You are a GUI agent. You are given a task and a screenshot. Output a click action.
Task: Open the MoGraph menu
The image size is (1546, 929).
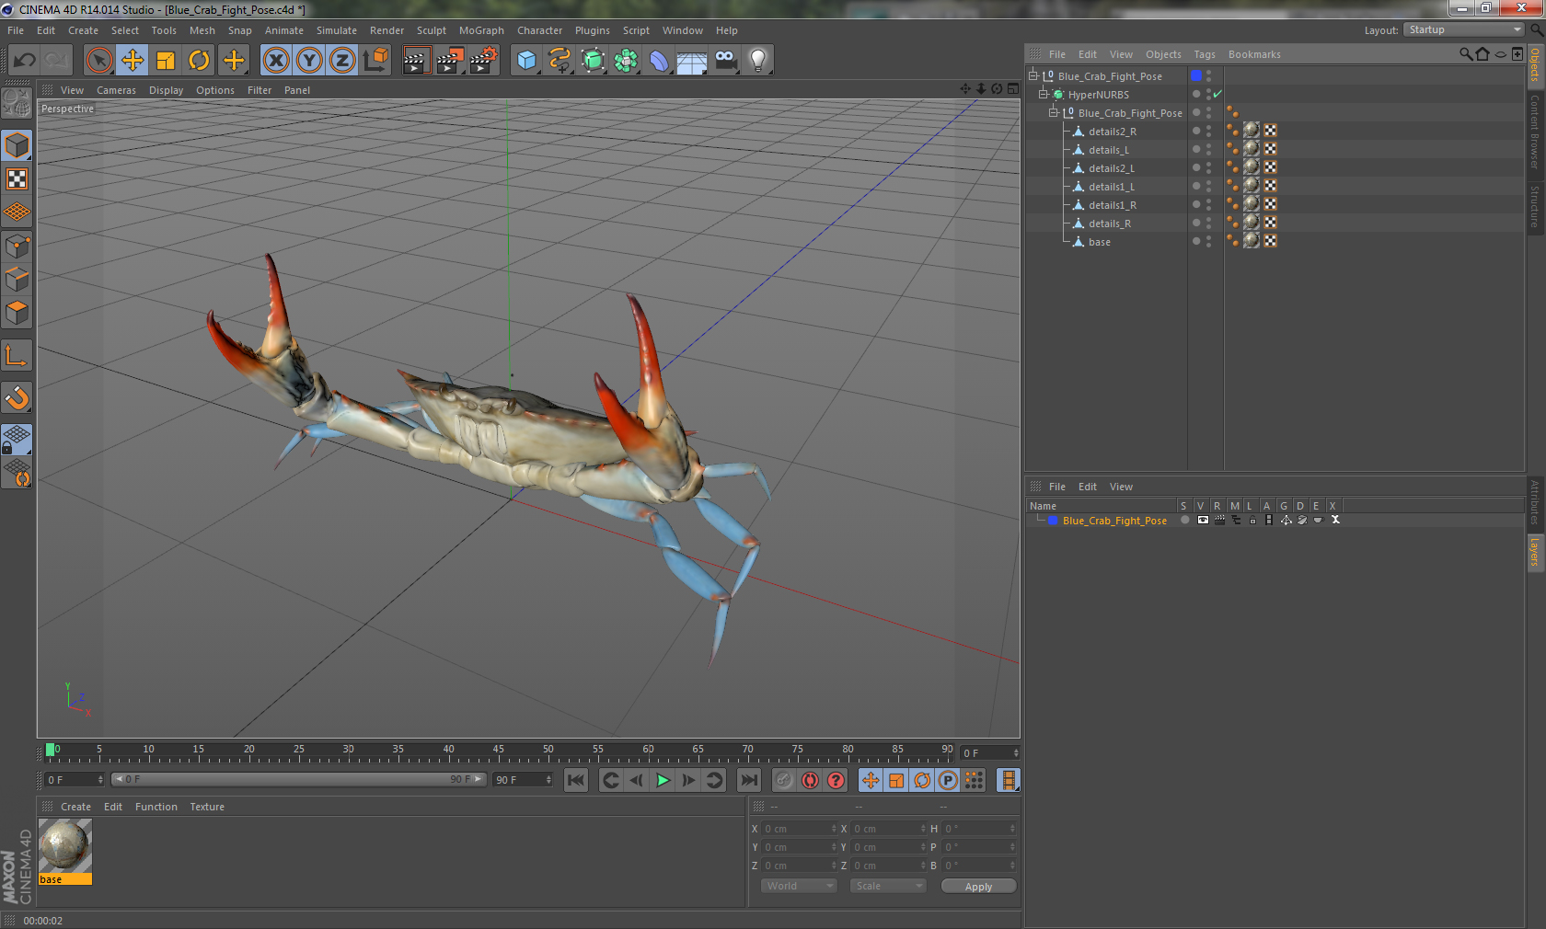click(481, 30)
